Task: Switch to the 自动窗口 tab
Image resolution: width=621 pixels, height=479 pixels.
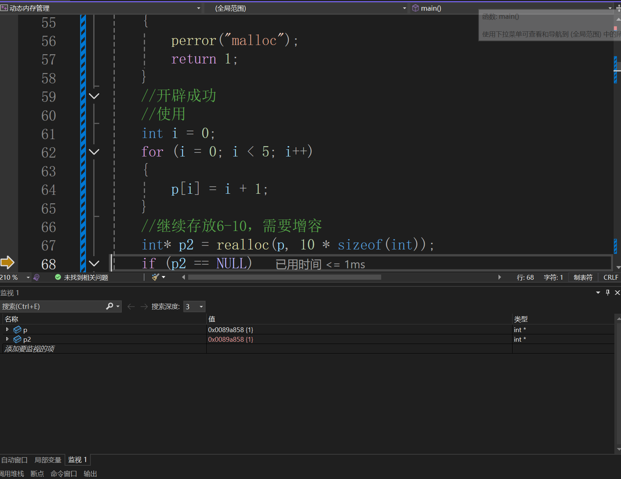Action: 14,460
